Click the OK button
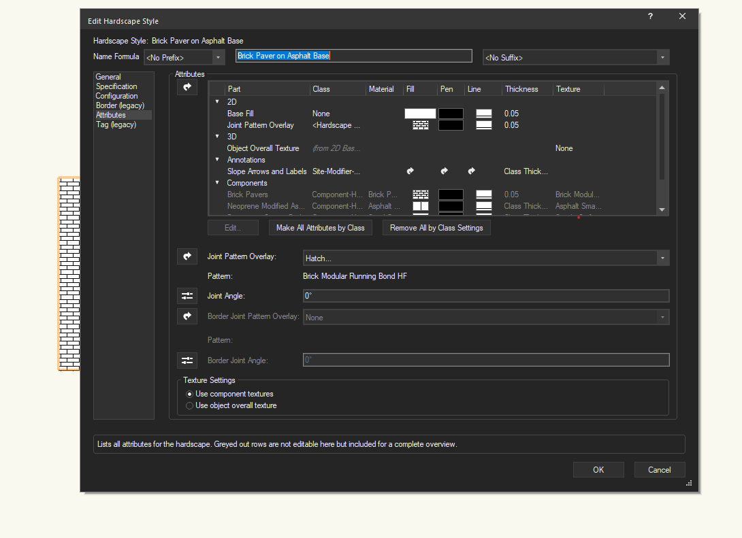This screenshot has width=742, height=538. point(598,470)
